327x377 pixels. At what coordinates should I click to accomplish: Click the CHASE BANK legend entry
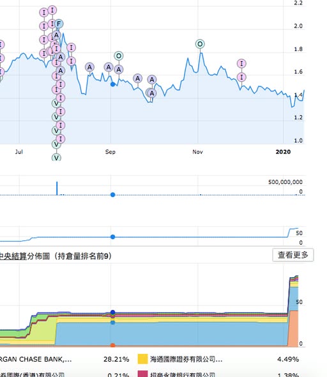point(36,359)
